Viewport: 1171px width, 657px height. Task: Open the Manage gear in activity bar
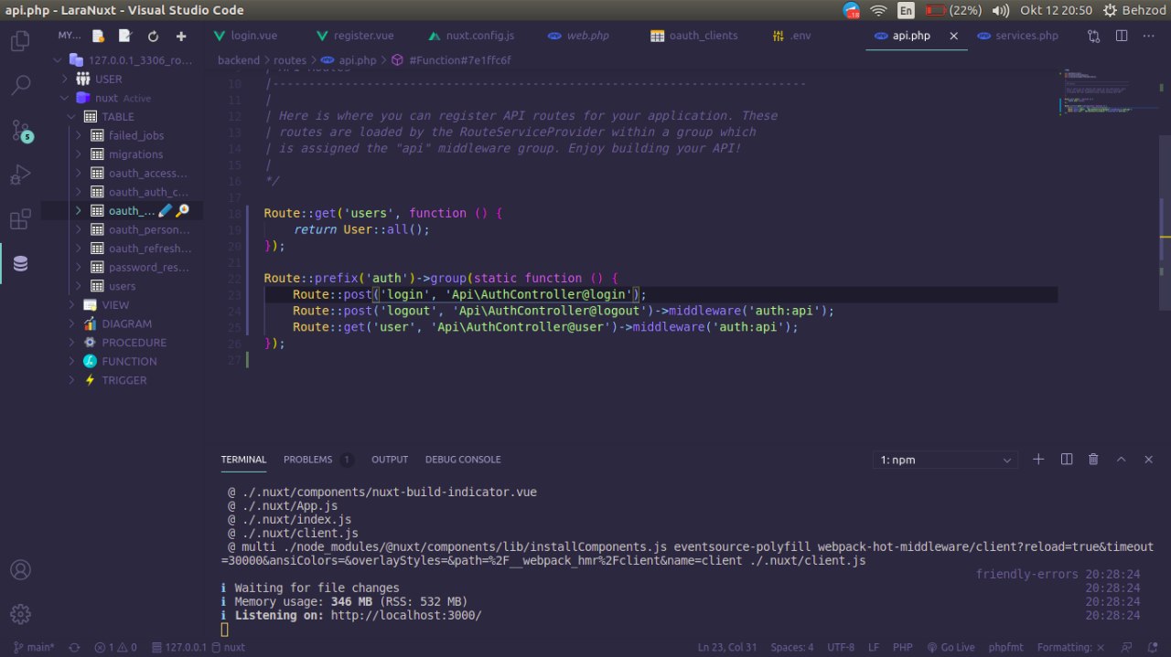20,614
